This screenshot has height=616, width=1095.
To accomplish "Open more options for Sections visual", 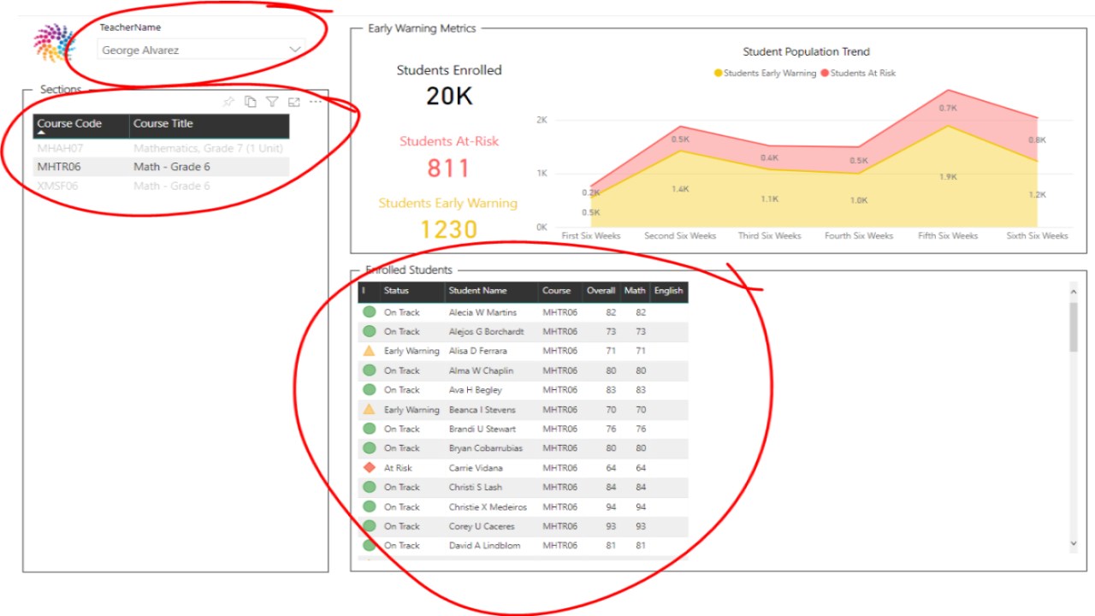I will tap(316, 102).
